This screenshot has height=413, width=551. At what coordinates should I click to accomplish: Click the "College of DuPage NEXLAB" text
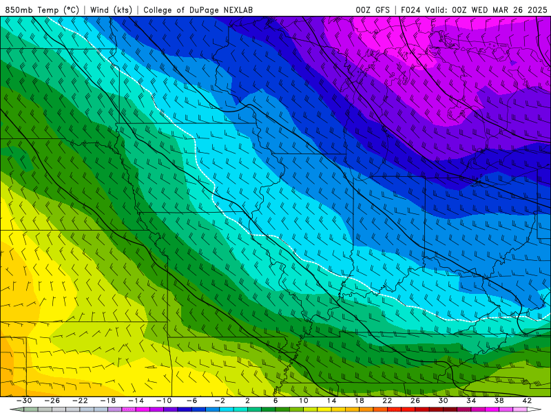[198, 10]
